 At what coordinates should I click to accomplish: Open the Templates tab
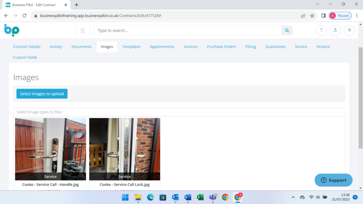tap(132, 47)
